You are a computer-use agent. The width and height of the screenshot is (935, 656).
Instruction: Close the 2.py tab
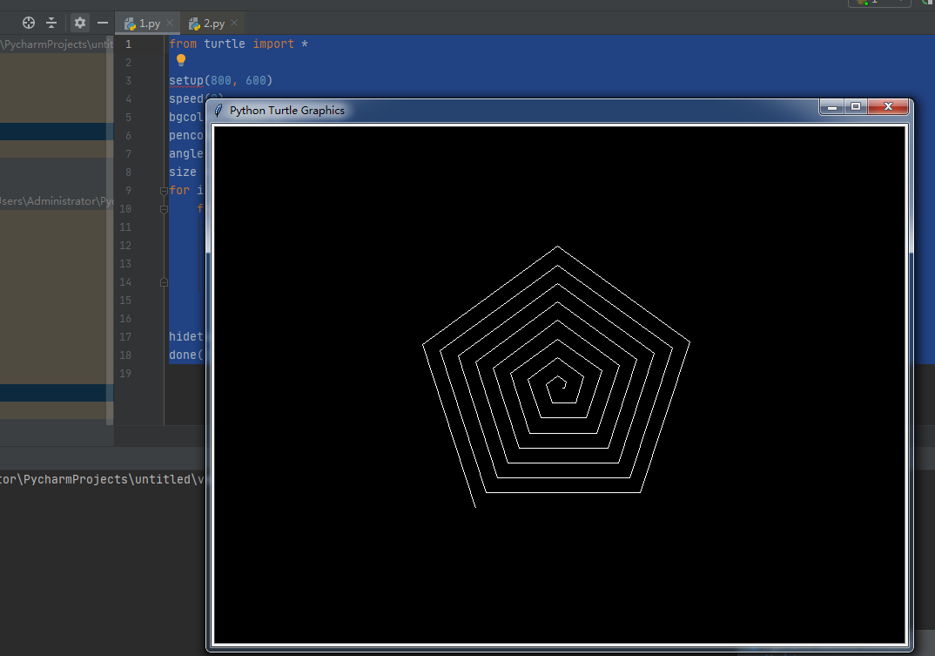[x=234, y=23]
